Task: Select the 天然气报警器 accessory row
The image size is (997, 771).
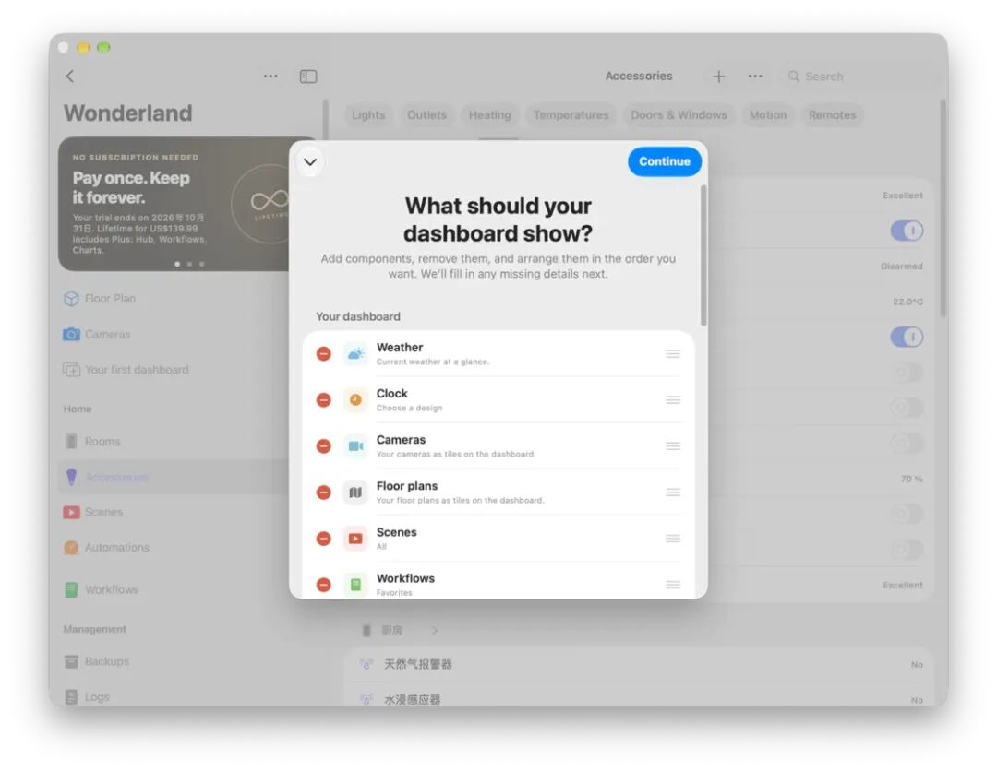Action: (x=641, y=664)
